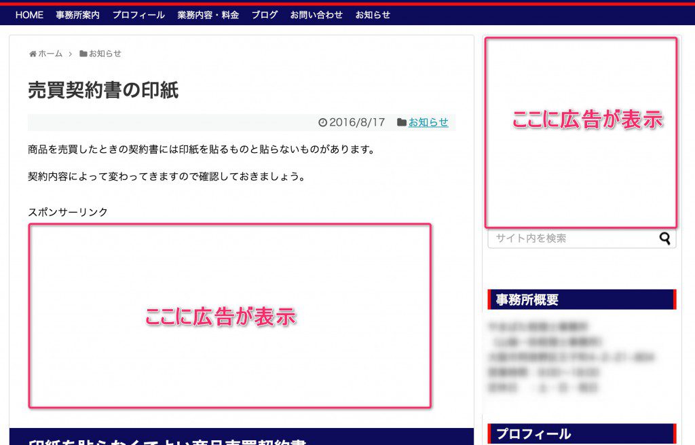The image size is (695, 445).
Task: Click the paragraph starting 商品を売買したとき
Action: 202,149
